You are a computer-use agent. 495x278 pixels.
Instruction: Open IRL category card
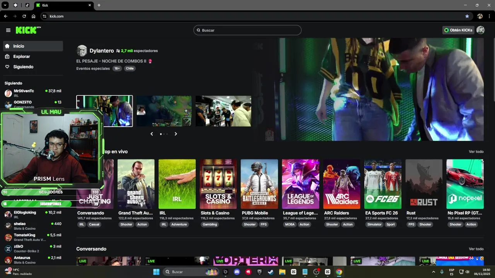point(177,184)
